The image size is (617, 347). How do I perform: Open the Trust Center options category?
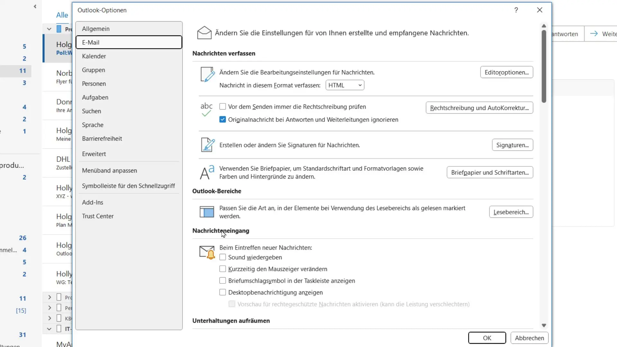click(98, 216)
